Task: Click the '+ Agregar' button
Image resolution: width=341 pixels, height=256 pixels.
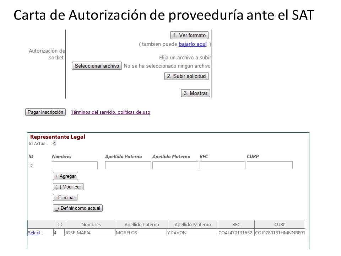Action: coord(65,176)
